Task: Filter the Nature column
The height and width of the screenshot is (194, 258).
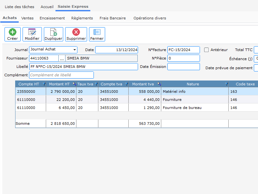Action: tap(226, 84)
